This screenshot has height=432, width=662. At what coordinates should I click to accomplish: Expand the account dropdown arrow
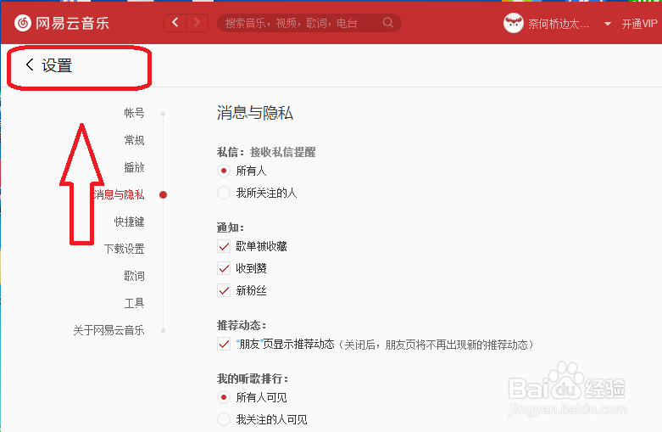(608, 24)
